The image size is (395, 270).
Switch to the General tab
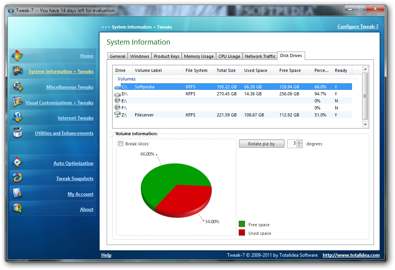117,56
